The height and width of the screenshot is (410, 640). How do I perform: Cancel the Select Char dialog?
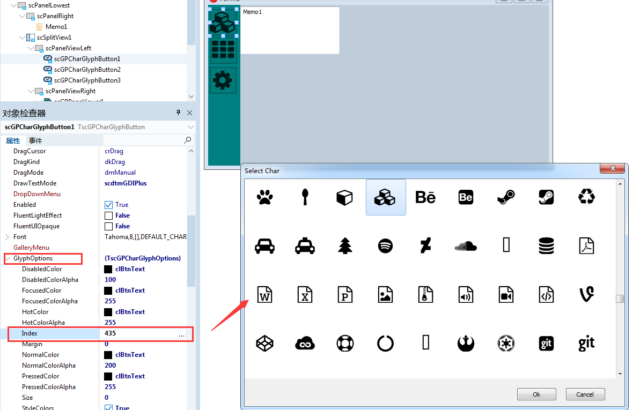(585, 394)
